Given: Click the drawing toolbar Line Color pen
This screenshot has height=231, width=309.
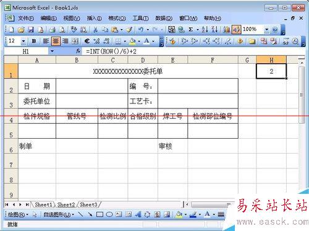Looking at the screenshot, I should pos(193,214).
